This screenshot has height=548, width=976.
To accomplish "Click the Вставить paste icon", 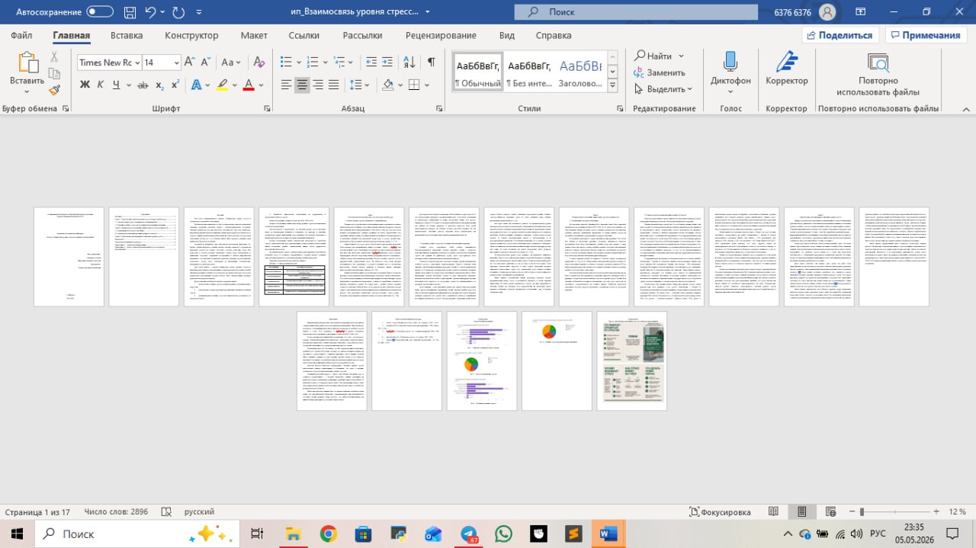I will [27, 62].
